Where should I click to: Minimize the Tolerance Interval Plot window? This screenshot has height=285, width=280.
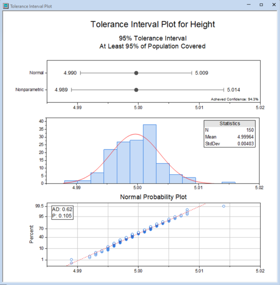[x=247, y=5]
